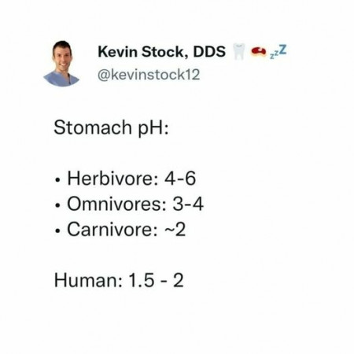Select the word Omnivores
This screenshot has height=354, width=354.
116,204
